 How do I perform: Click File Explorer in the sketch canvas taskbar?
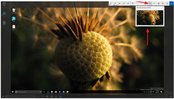(x=52, y=92)
